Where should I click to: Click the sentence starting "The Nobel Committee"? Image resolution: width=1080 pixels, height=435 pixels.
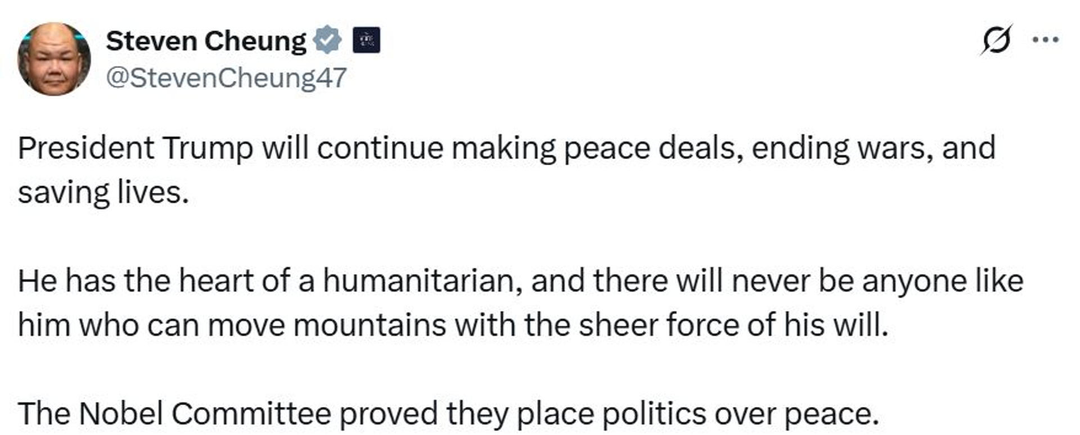pyautogui.click(x=448, y=414)
